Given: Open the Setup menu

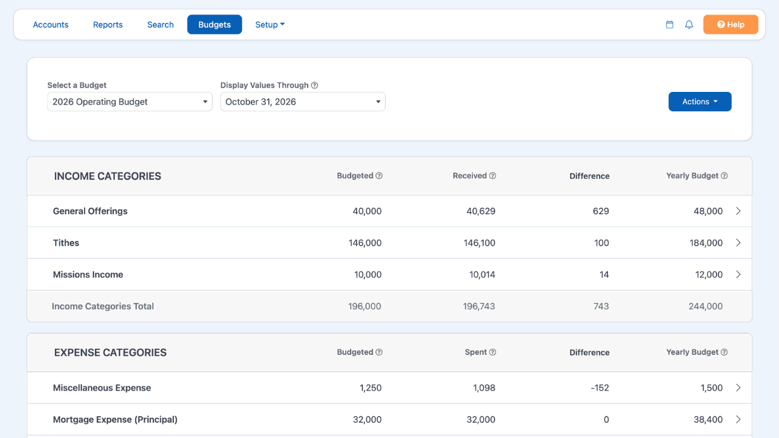Looking at the screenshot, I should 270,25.
